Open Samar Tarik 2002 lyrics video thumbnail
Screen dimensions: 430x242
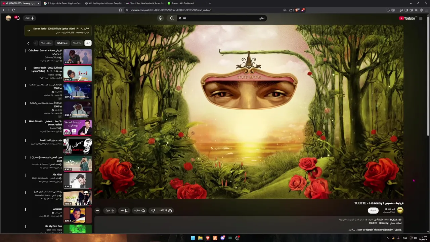78,74
